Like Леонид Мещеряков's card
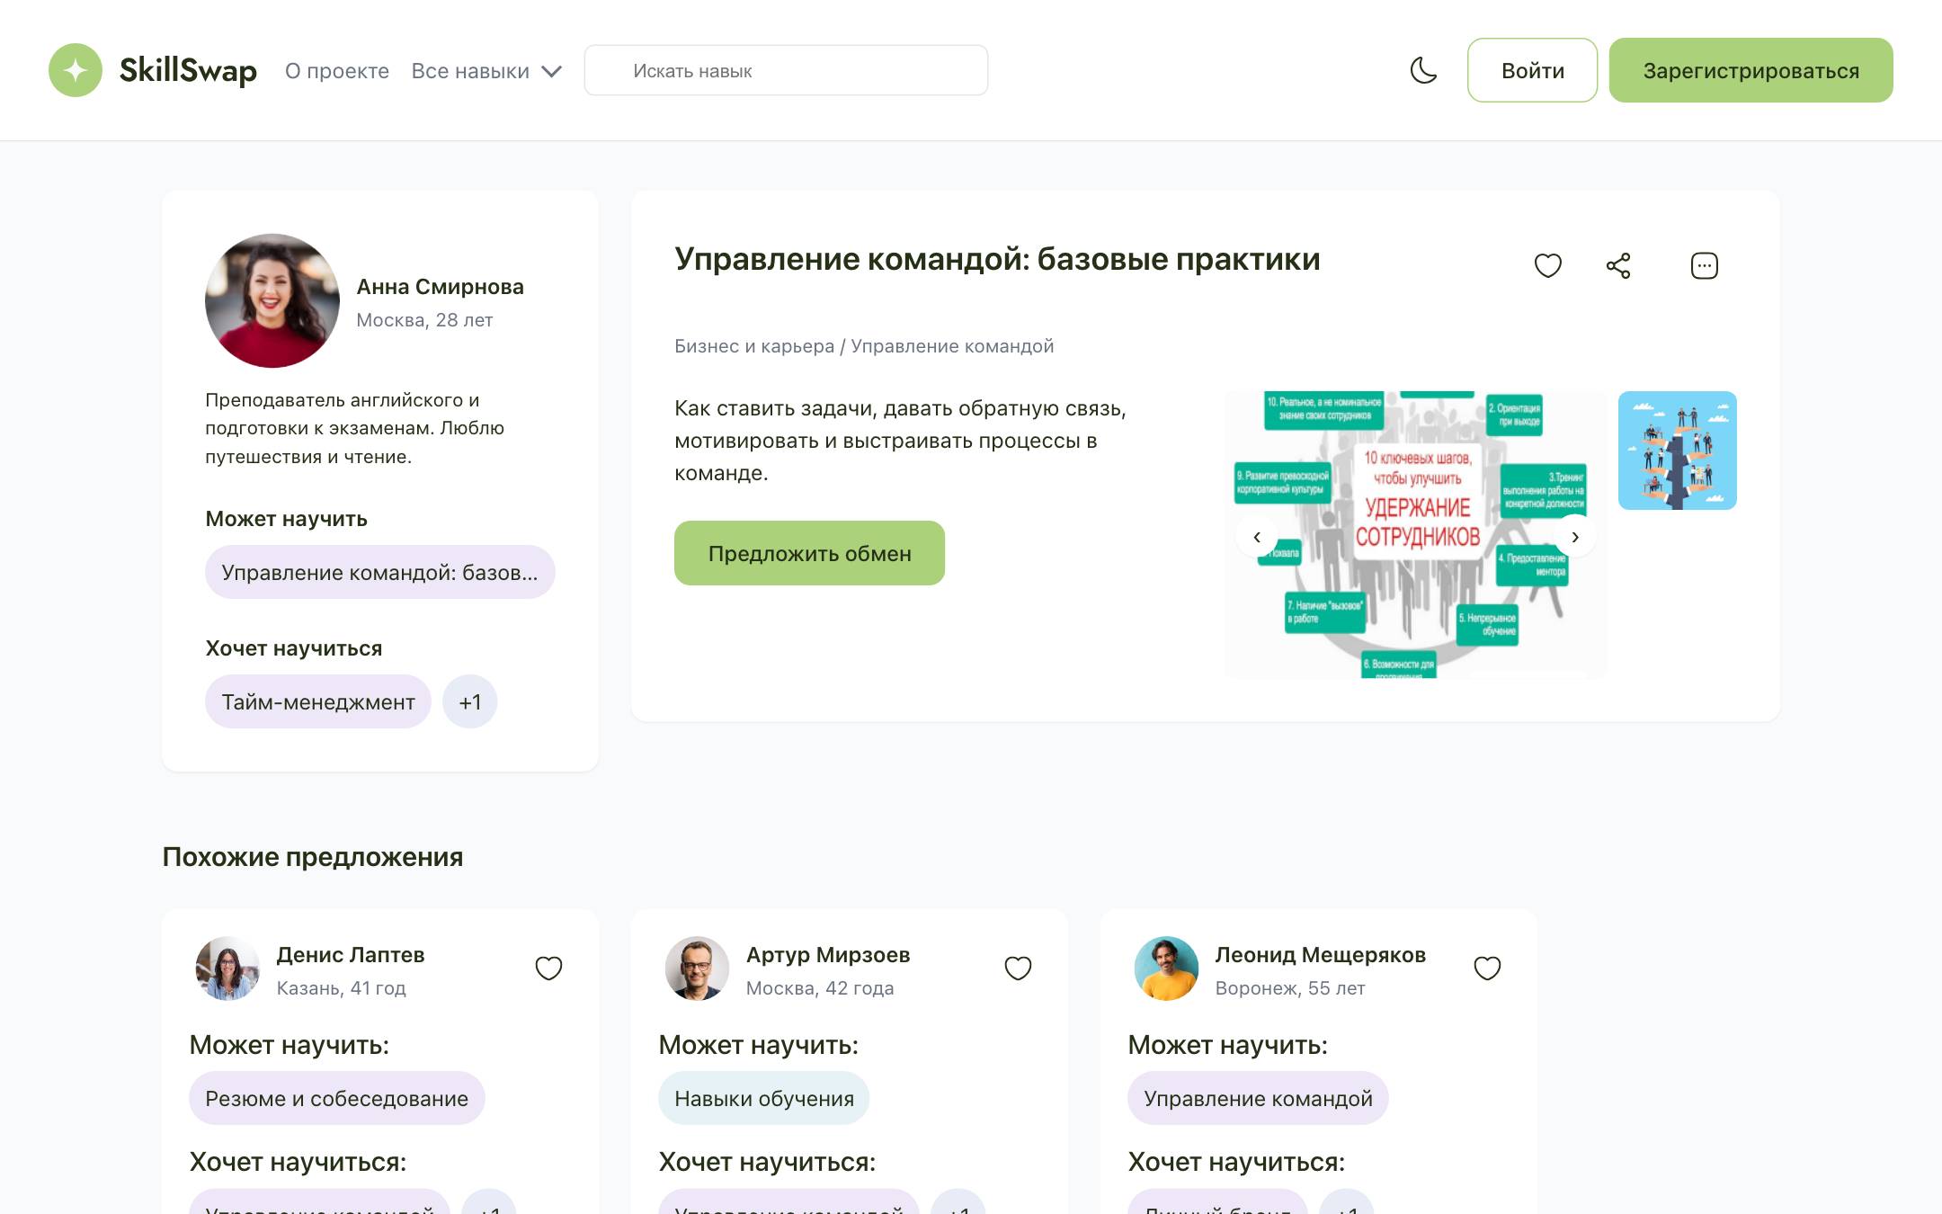 [1487, 968]
